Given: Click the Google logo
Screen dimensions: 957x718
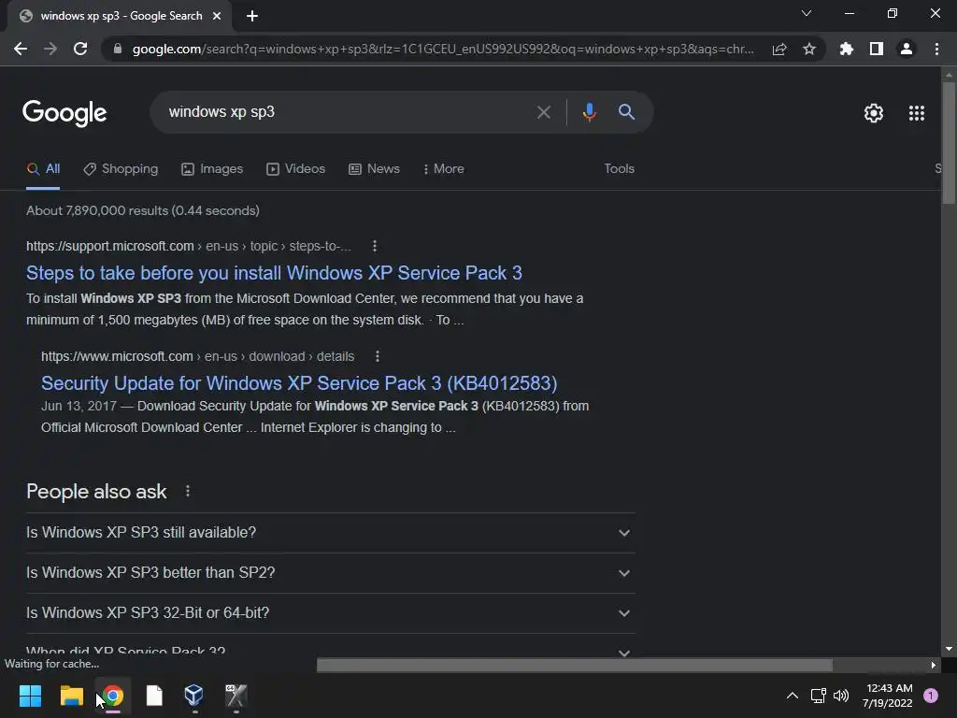Looking at the screenshot, I should 64,113.
